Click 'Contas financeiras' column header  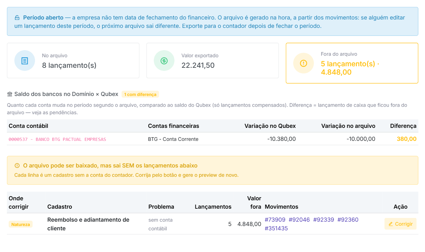click(174, 126)
